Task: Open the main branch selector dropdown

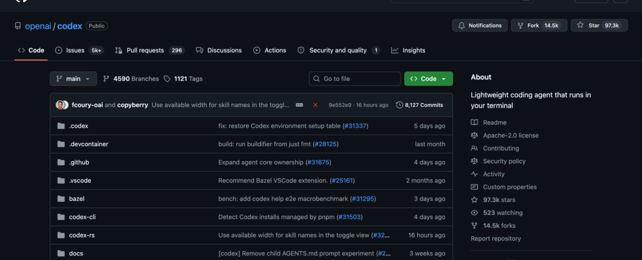Action: tap(73, 79)
